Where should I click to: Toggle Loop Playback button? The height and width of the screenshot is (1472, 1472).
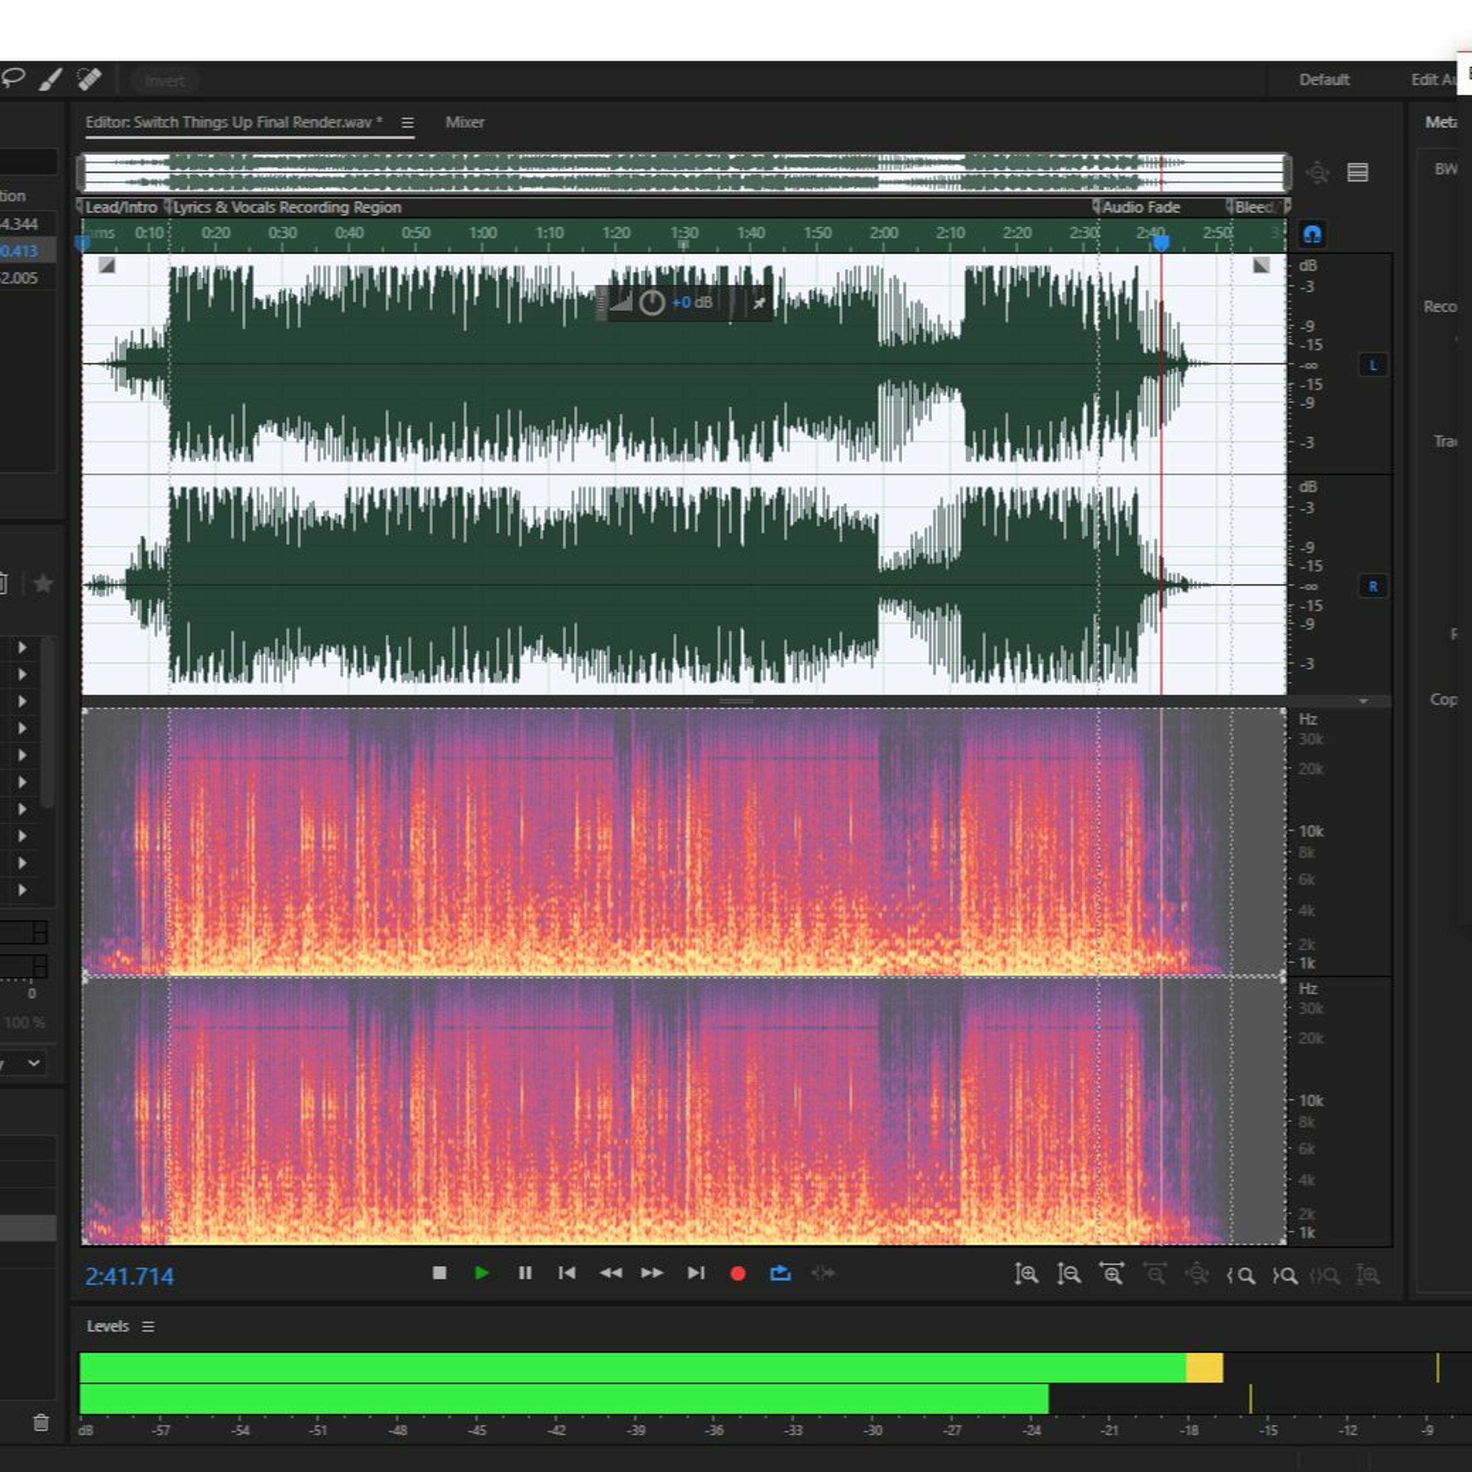tap(780, 1273)
